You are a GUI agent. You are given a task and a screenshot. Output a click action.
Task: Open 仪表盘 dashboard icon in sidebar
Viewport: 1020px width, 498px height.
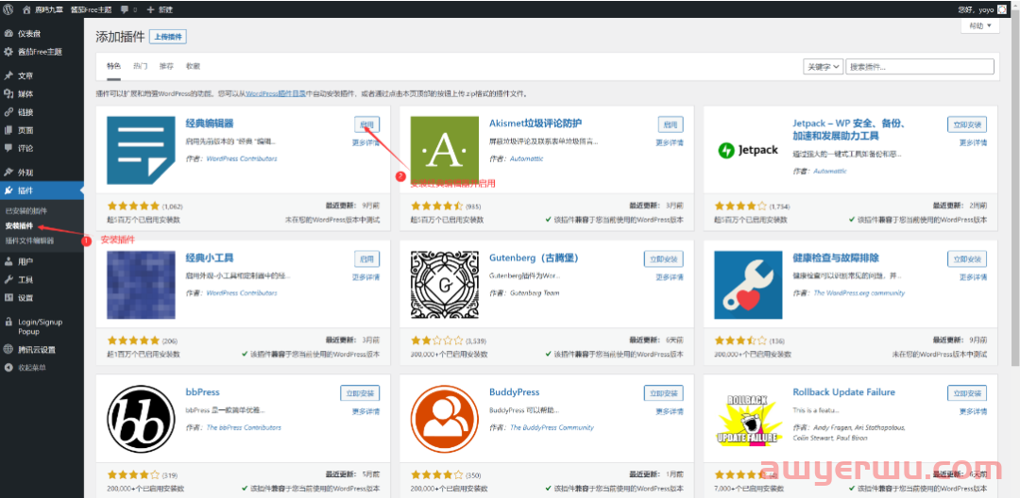(x=8, y=34)
